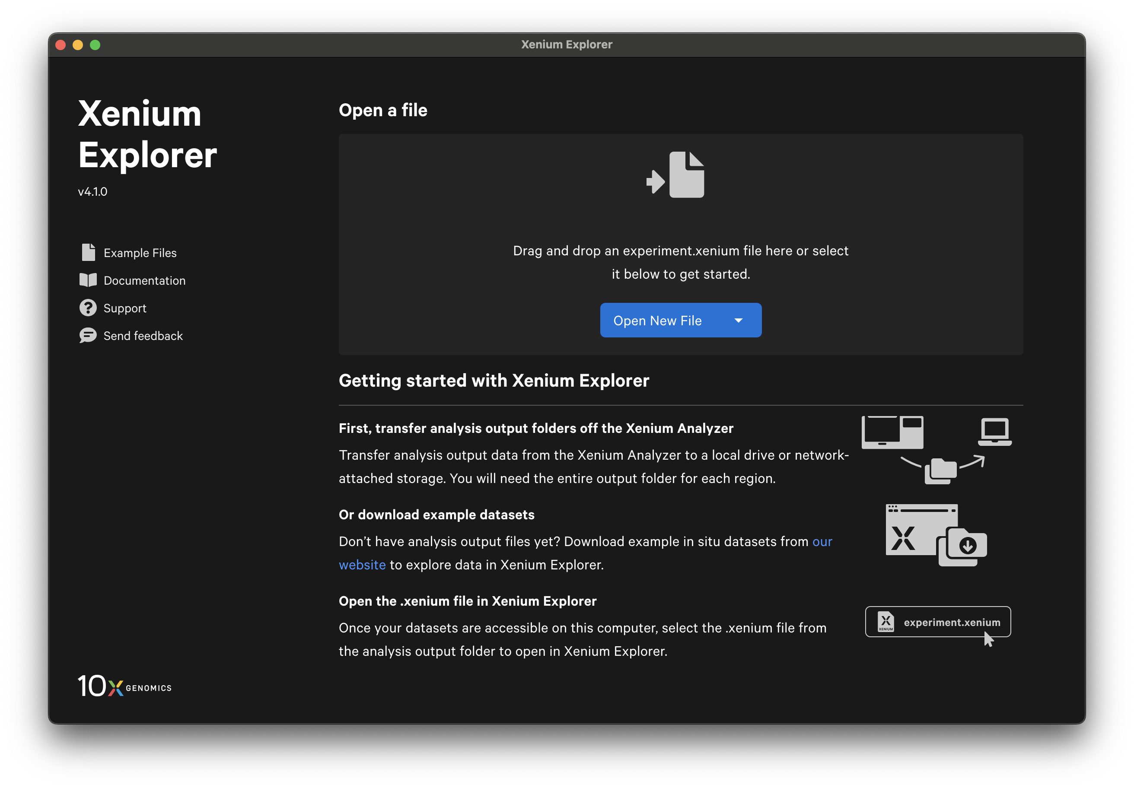
Task: Open the Documentation menu item
Action: click(x=144, y=280)
